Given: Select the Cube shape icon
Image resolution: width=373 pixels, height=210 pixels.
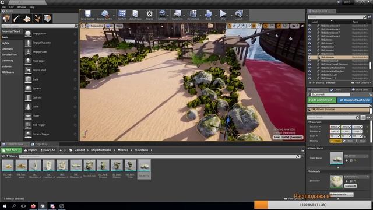Looking at the screenshot, I should (x=28, y=79).
